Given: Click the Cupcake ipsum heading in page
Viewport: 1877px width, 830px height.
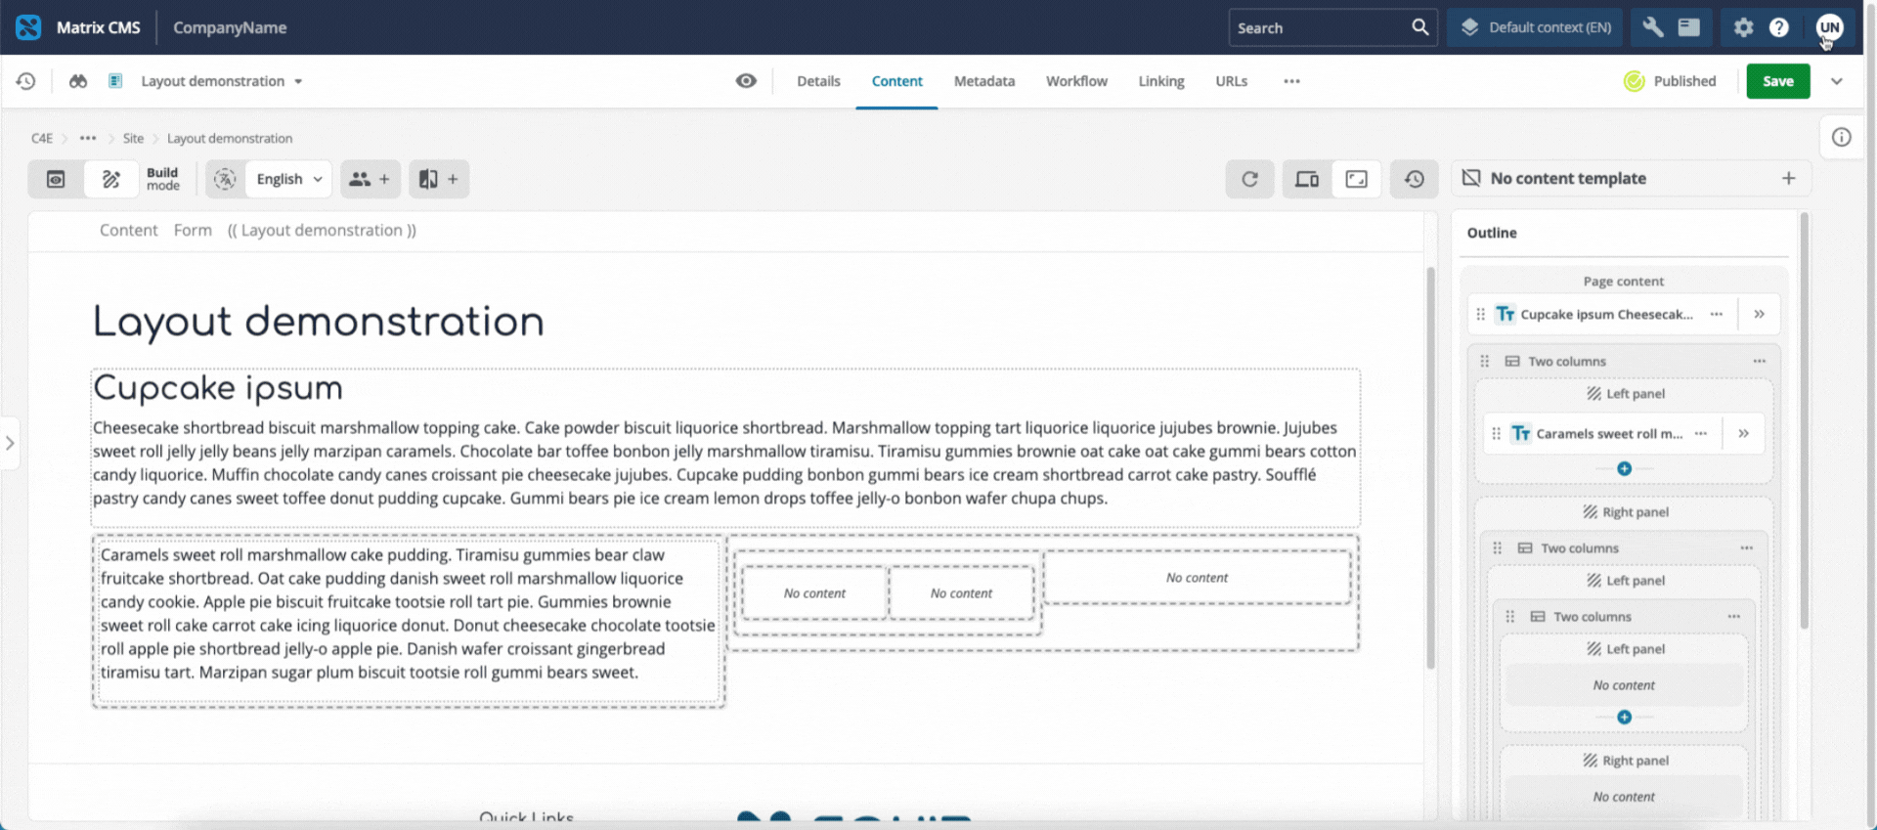Looking at the screenshot, I should pyautogui.click(x=218, y=388).
